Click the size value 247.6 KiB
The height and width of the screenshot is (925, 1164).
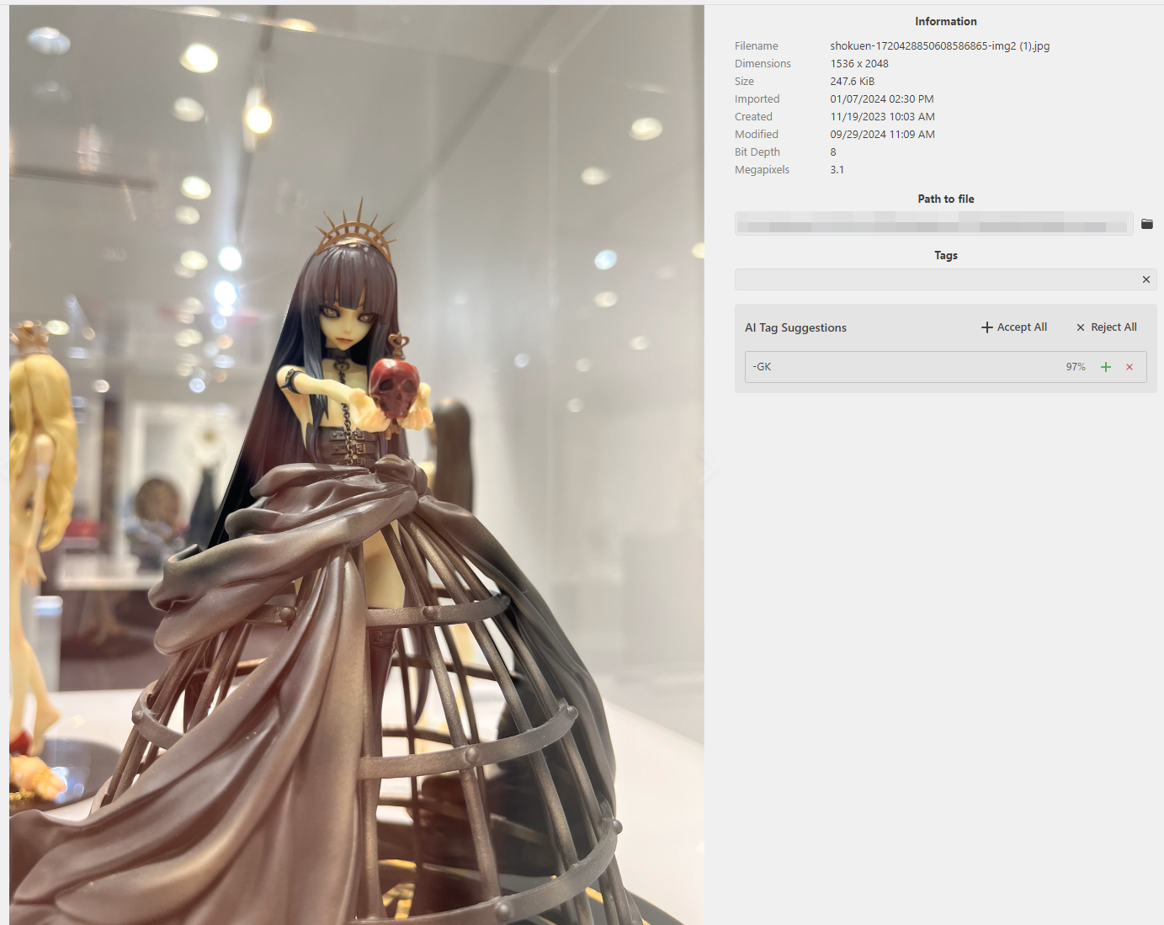852,82
